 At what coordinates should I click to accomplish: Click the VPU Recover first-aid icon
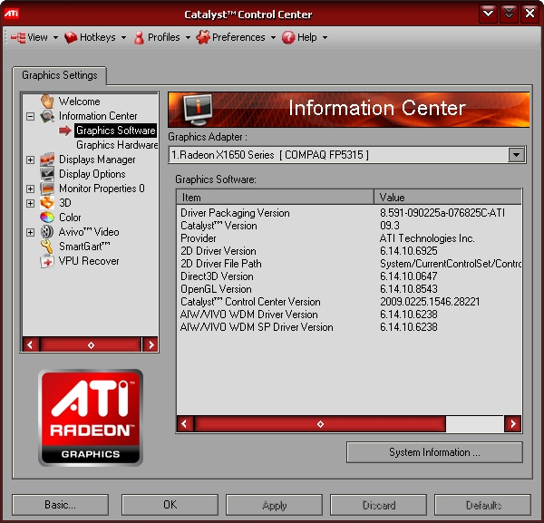point(47,261)
